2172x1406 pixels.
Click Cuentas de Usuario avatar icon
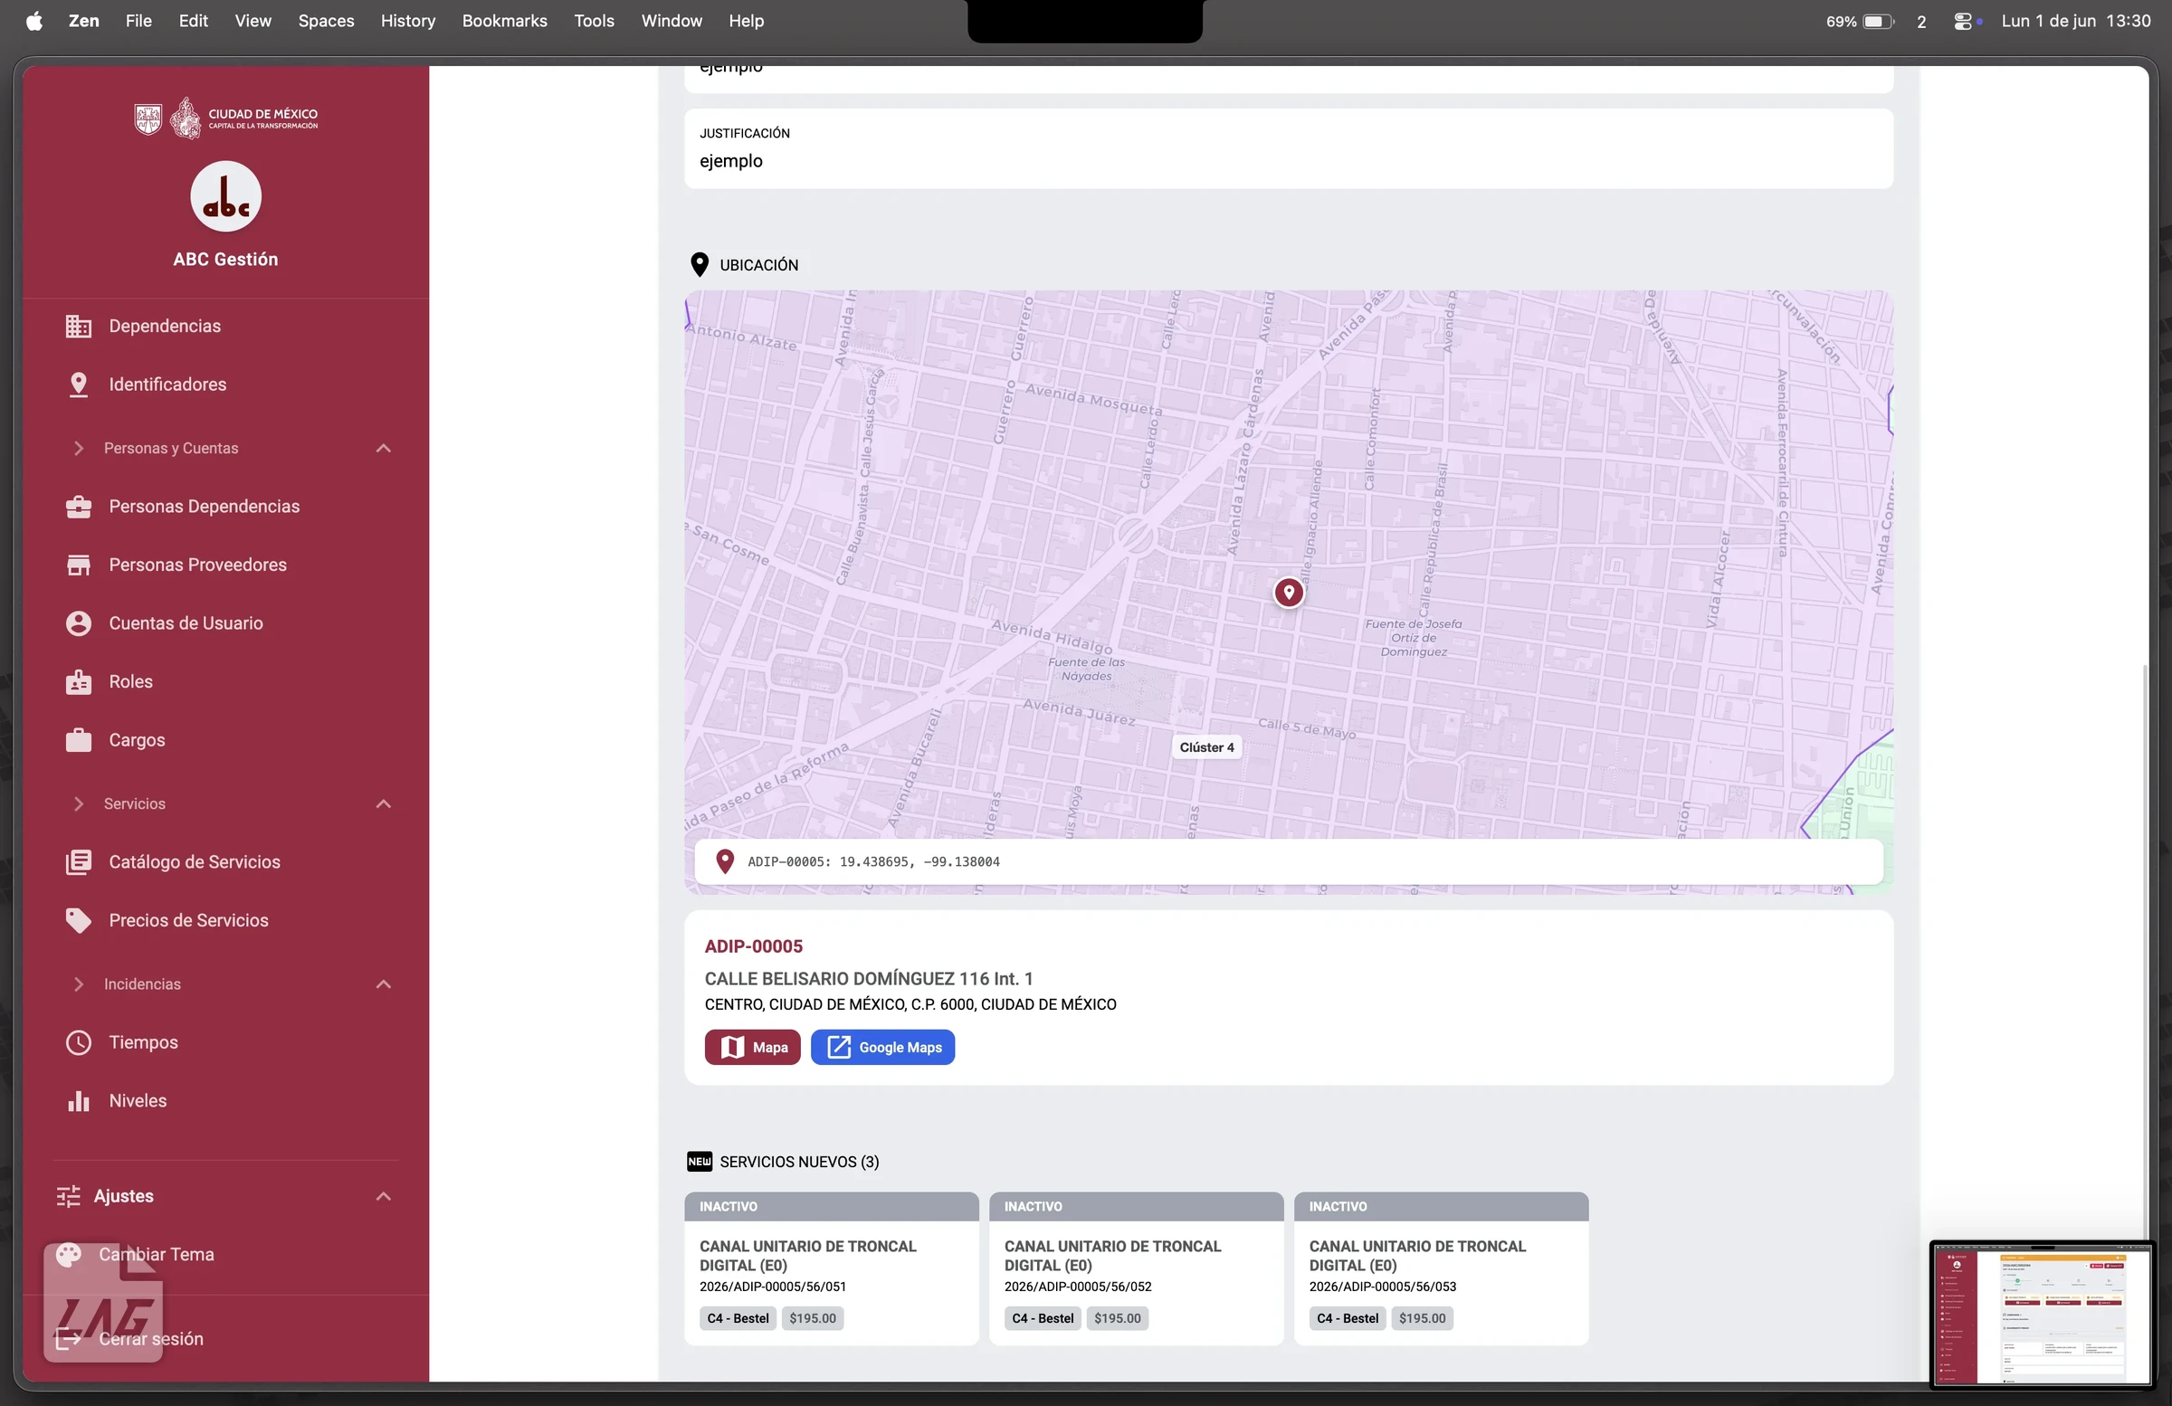pyautogui.click(x=79, y=623)
